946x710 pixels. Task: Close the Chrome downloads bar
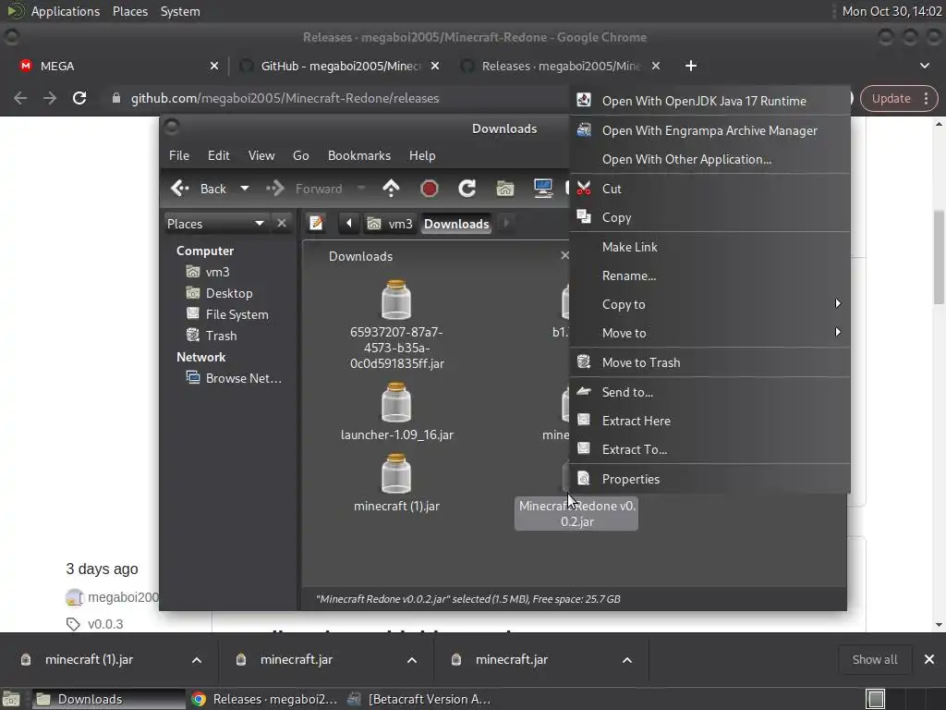pyautogui.click(x=929, y=660)
